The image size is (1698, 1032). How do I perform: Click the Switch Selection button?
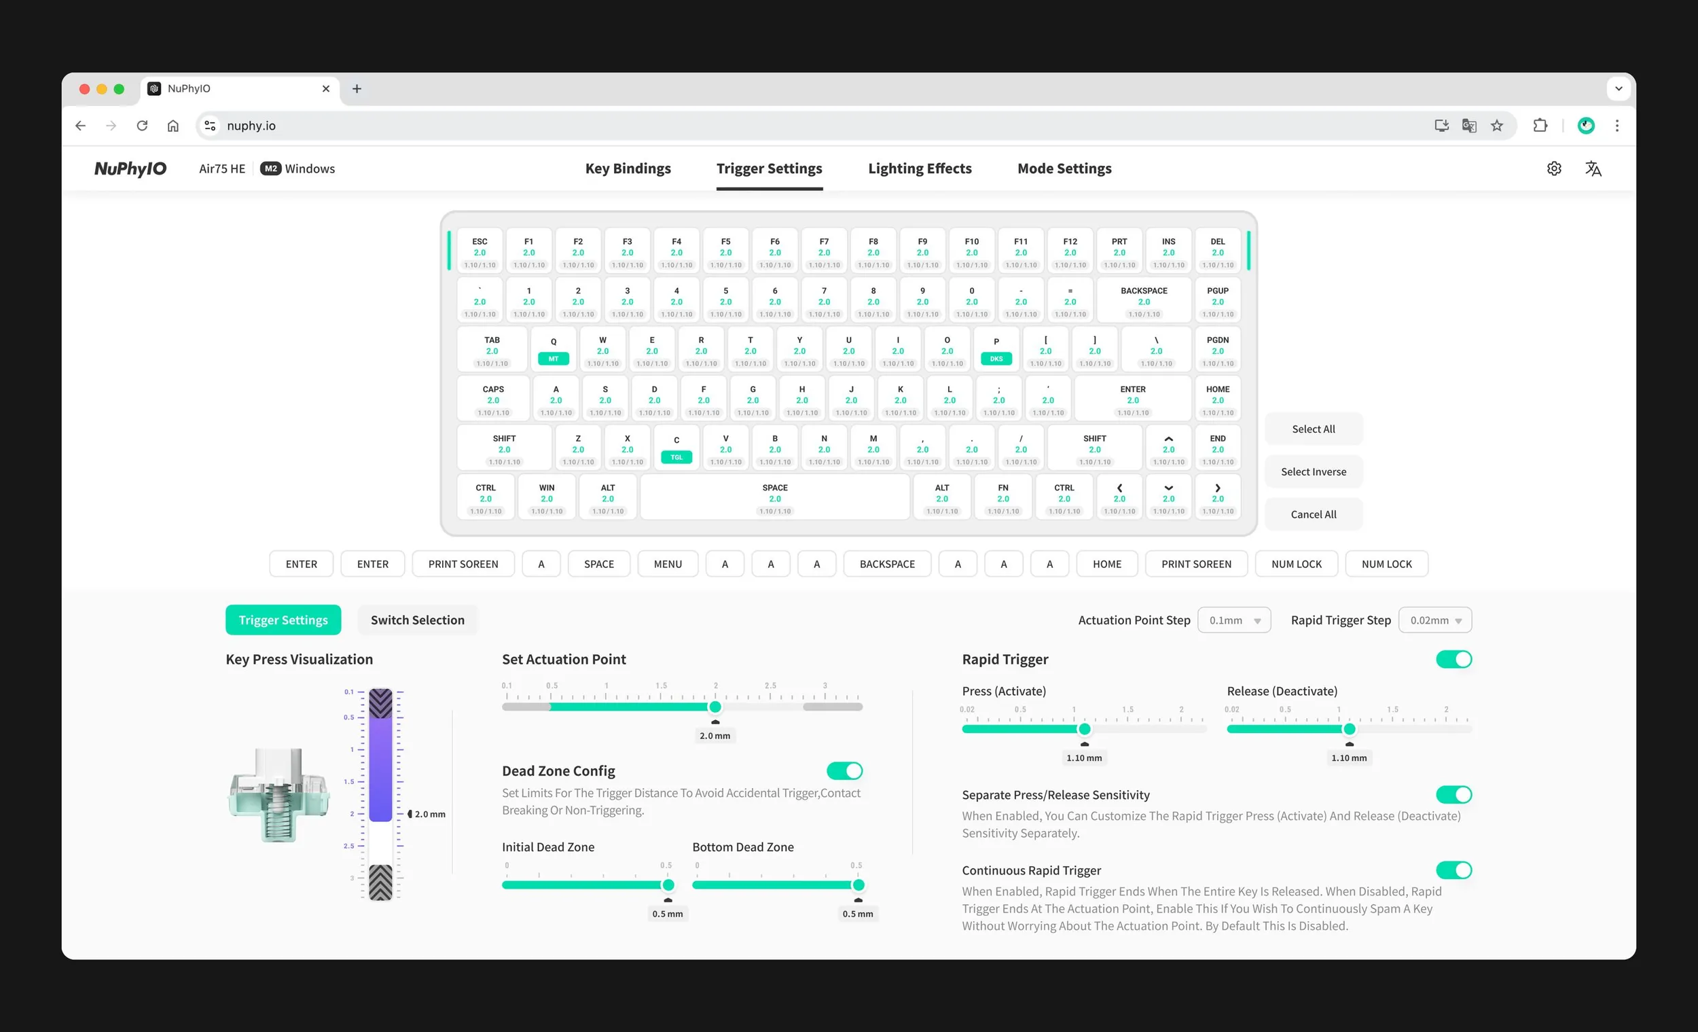pyautogui.click(x=417, y=620)
